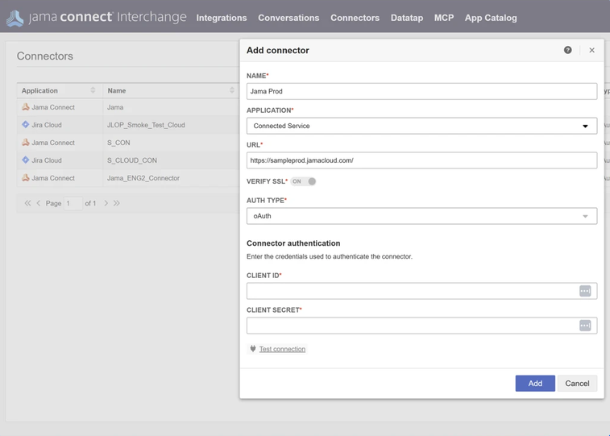
Task: Click the Test connection link
Action: pyautogui.click(x=282, y=349)
